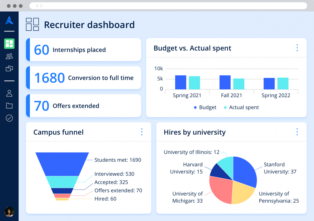The width and height of the screenshot is (314, 221).
Task: Open the Campus funnel kebab menu
Action: point(142,132)
